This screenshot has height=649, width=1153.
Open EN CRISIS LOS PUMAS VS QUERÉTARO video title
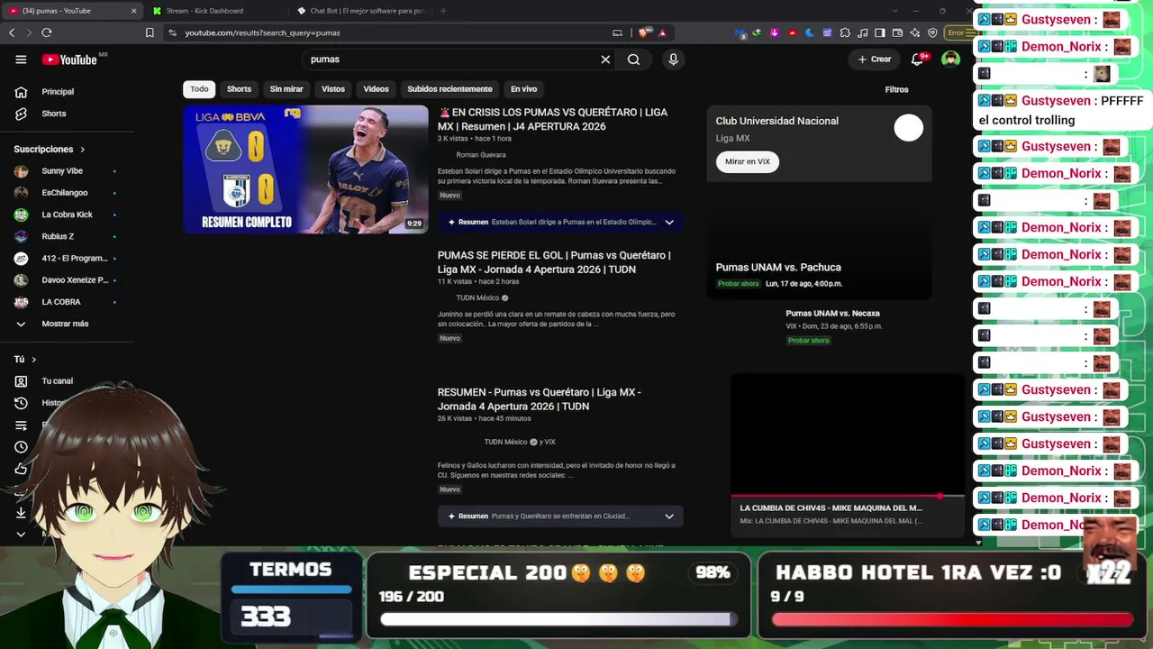point(552,120)
